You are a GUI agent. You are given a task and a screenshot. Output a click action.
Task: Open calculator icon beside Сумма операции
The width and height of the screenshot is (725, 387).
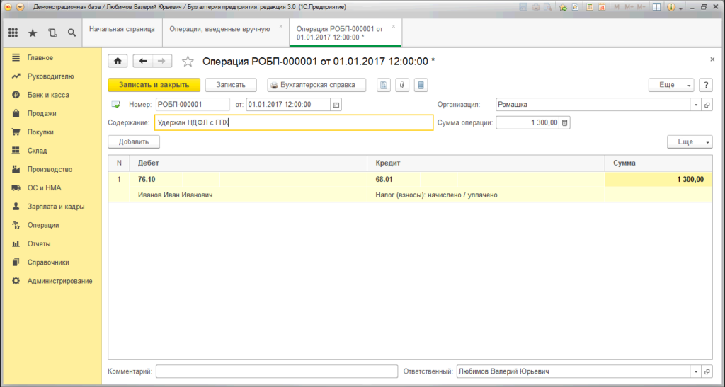click(564, 123)
